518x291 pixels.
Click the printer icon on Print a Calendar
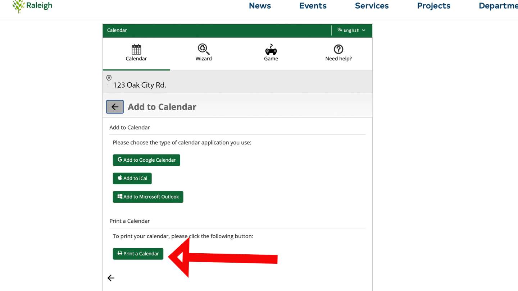pos(119,254)
